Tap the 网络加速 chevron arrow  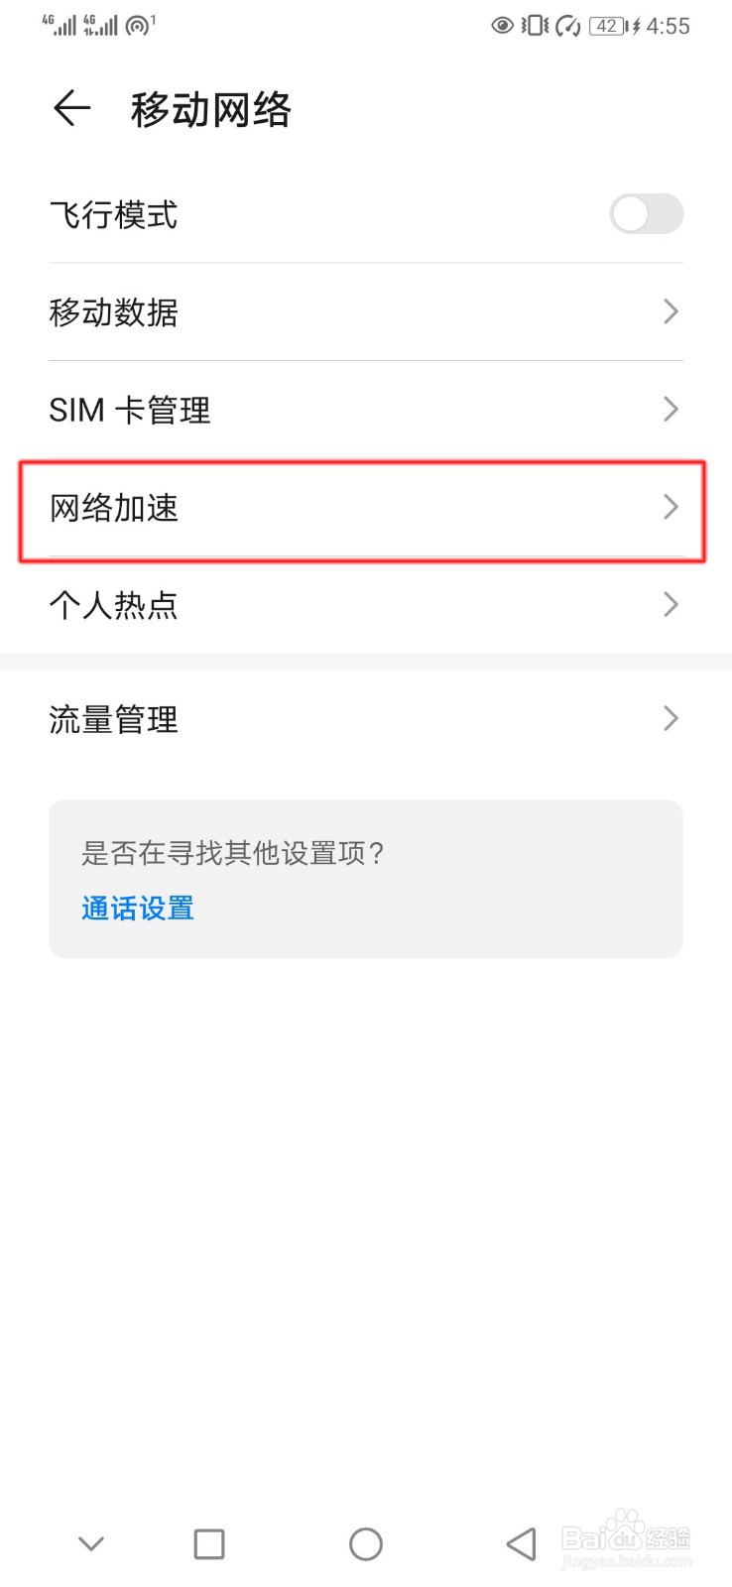tap(671, 508)
